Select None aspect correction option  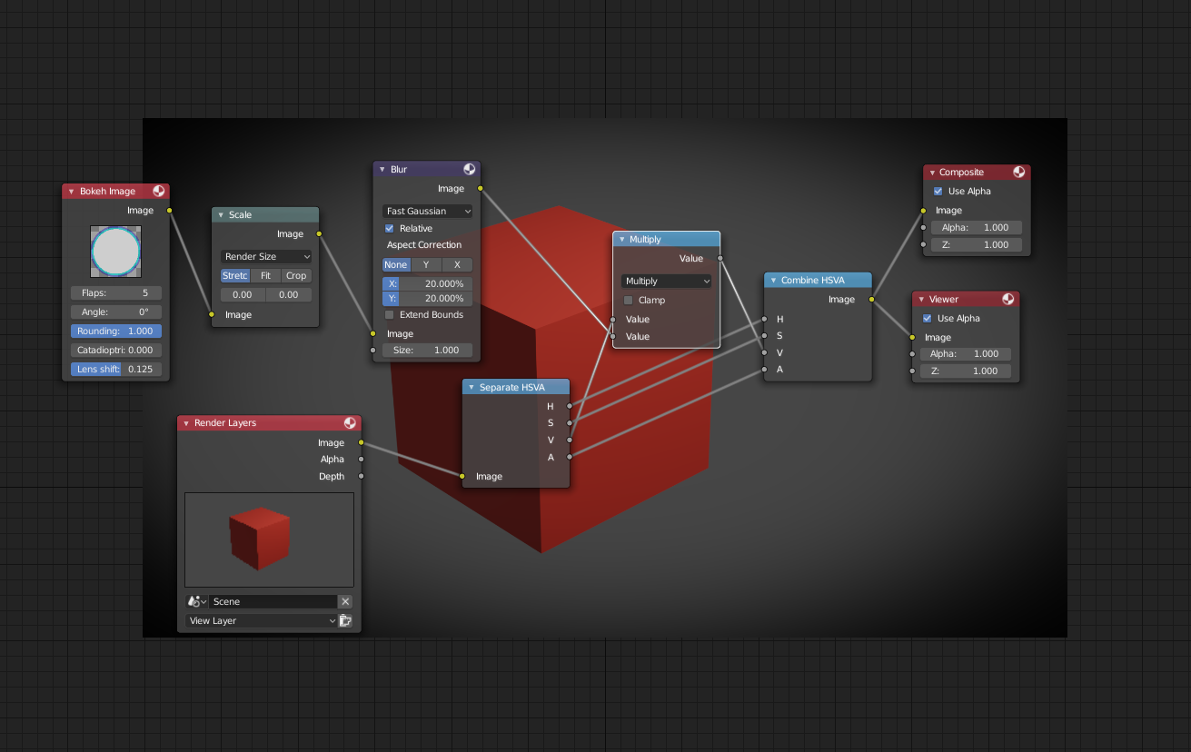coord(396,264)
